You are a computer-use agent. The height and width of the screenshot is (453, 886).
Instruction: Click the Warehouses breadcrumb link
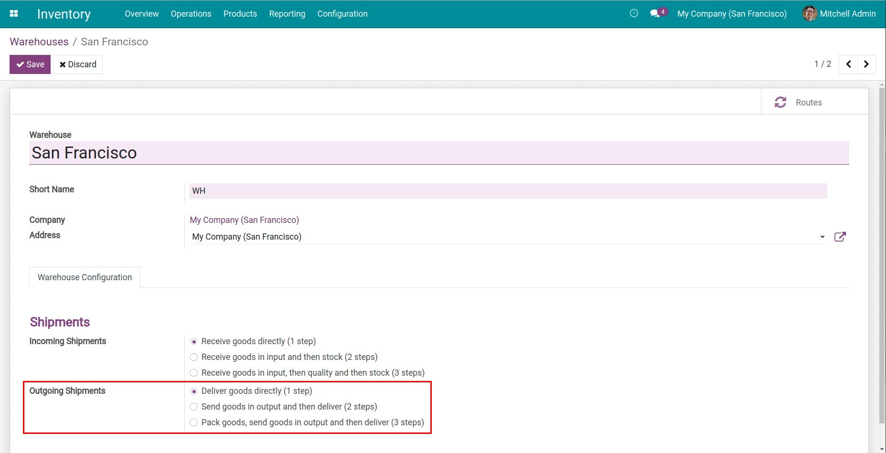point(39,42)
